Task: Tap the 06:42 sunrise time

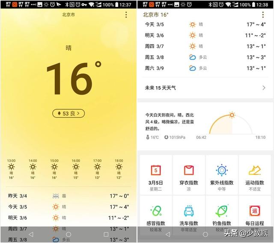Action: click(201, 137)
